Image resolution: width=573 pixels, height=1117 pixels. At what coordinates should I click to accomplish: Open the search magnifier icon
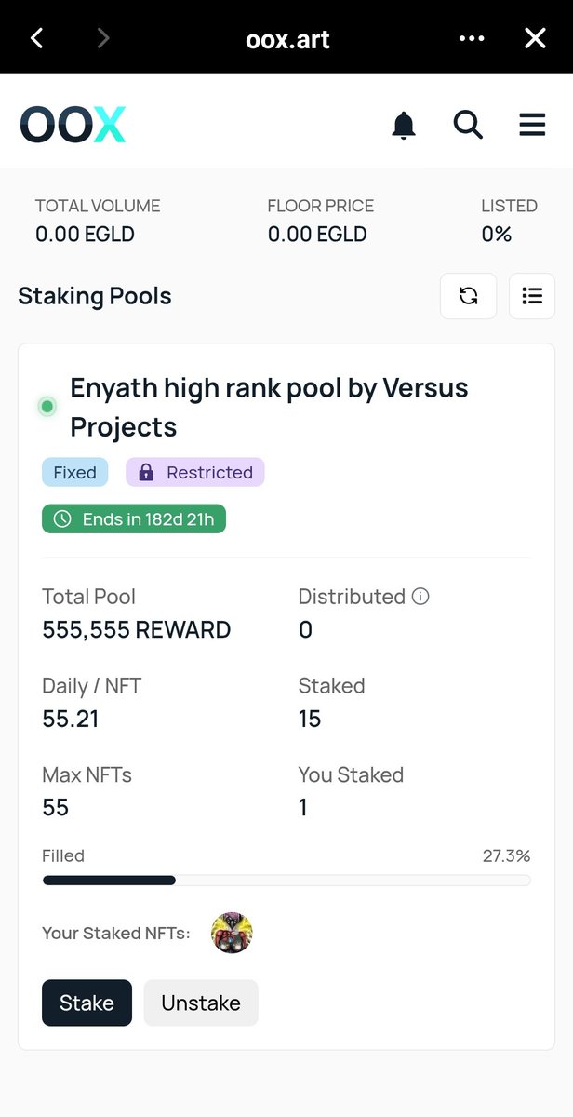(468, 124)
